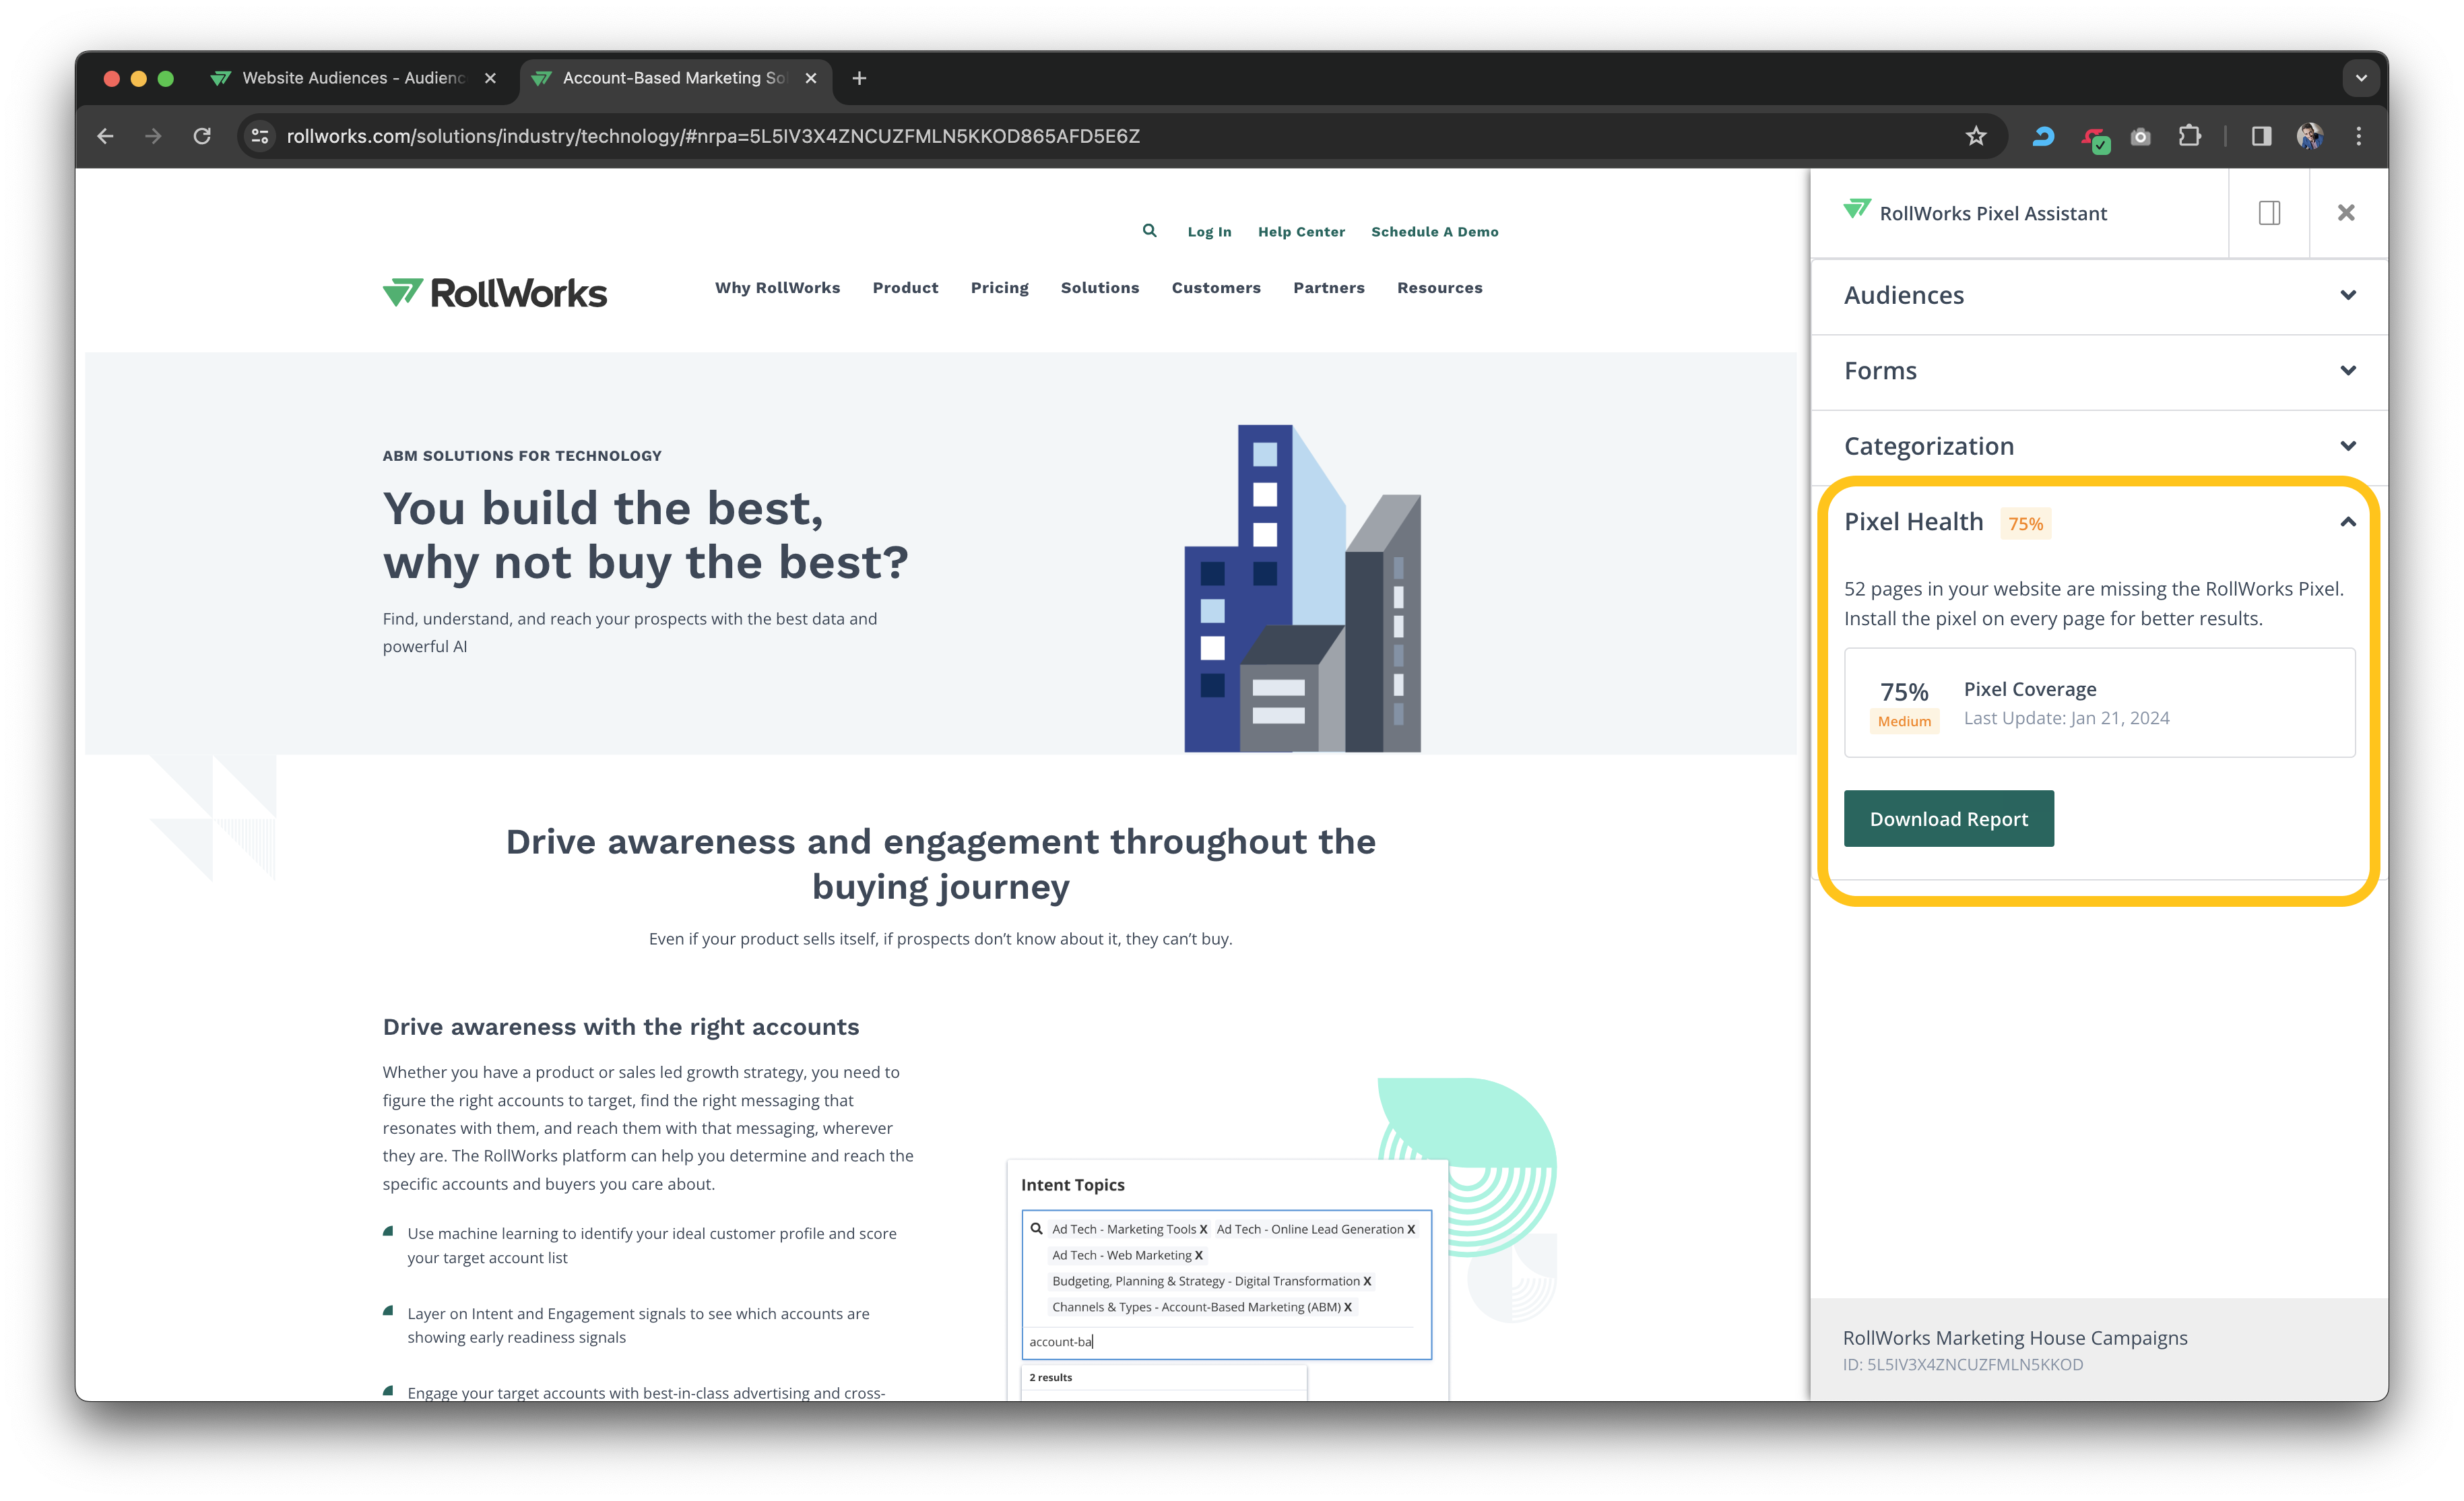The height and width of the screenshot is (1501, 2464).
Task: Click the Last Update: Jan 21, 2024 text
Action: click(2066, 718)
